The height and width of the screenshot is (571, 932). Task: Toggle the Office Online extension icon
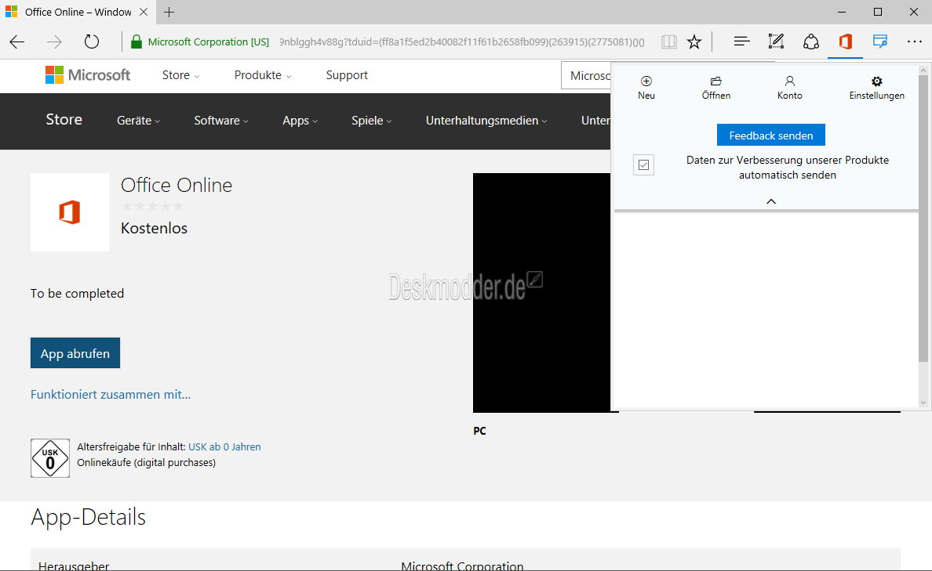click(x=845, y=42)
